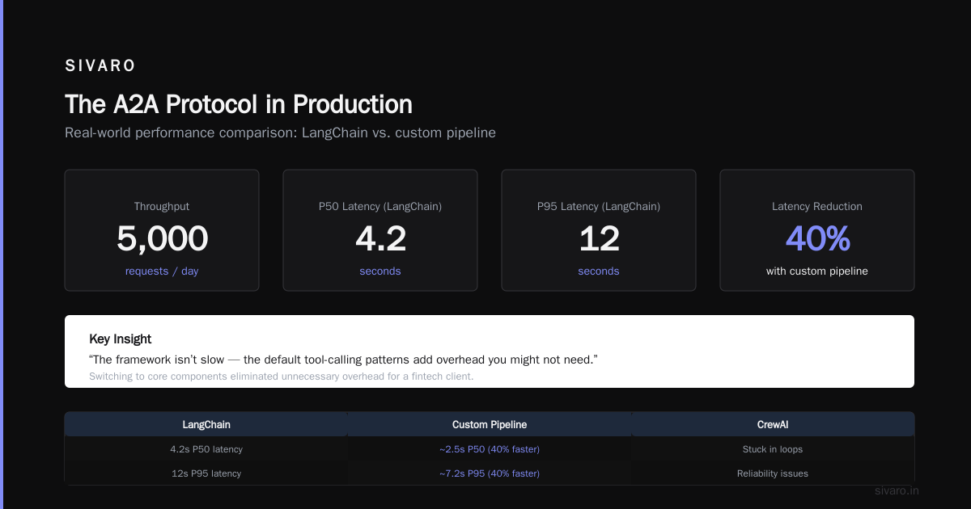Open the P50 Latency (LangChain) card
The width and height of the screenshot is (971, 509).
click(x=380, y=230)
